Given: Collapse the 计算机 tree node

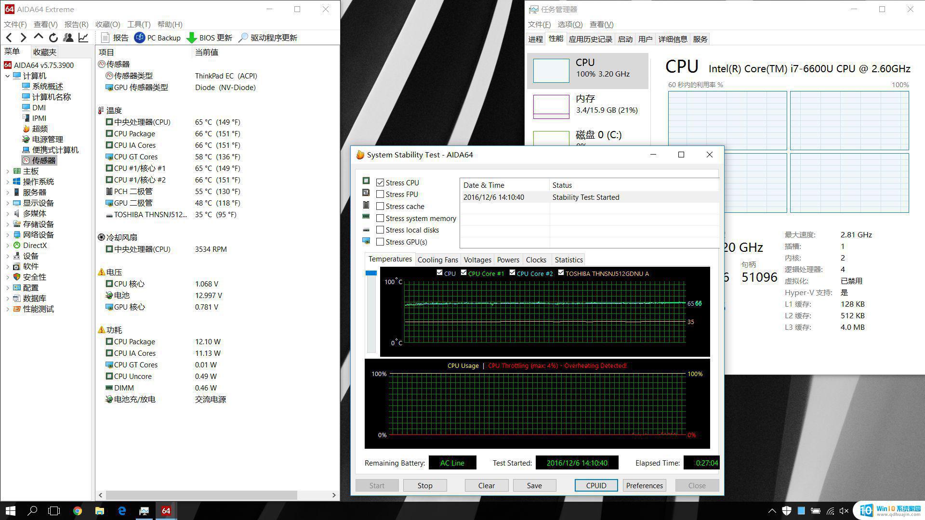Looking at the screenshot, I should pyautogui.click(x=7, y=76).
